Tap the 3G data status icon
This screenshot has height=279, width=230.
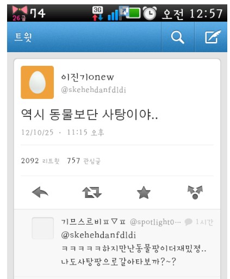tap(98, 14)
